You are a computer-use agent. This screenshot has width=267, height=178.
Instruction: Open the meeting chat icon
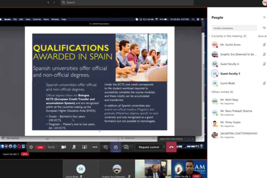pyautogui.click(x=106, y=147)
